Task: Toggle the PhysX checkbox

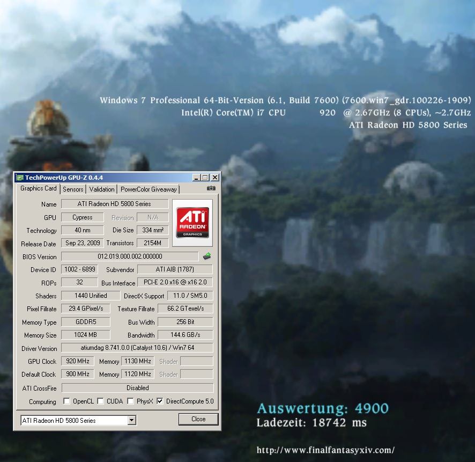Action: (130, 401)
